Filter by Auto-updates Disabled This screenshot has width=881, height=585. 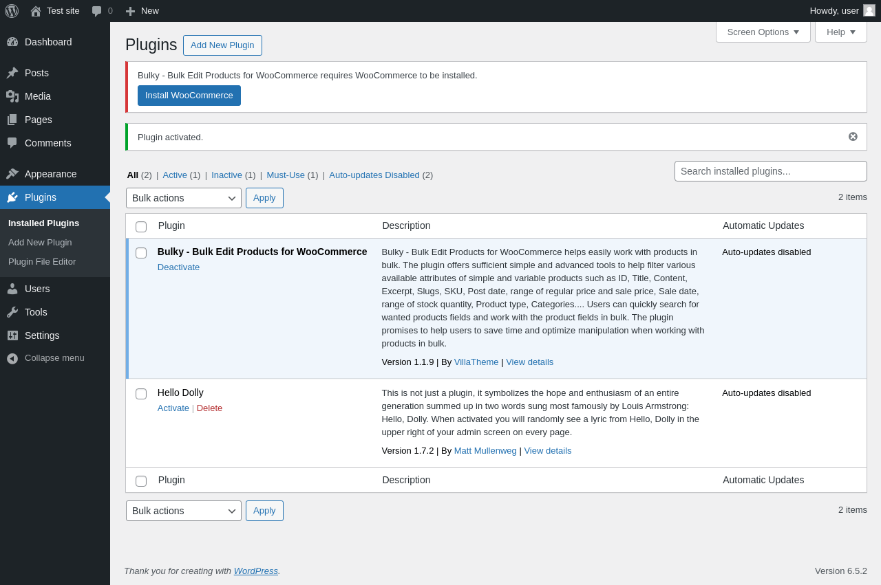[374, 175]
